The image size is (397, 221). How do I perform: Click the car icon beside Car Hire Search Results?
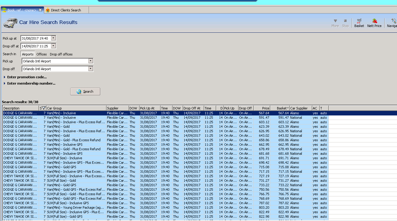pyautogui.click(x=10, y=22)
